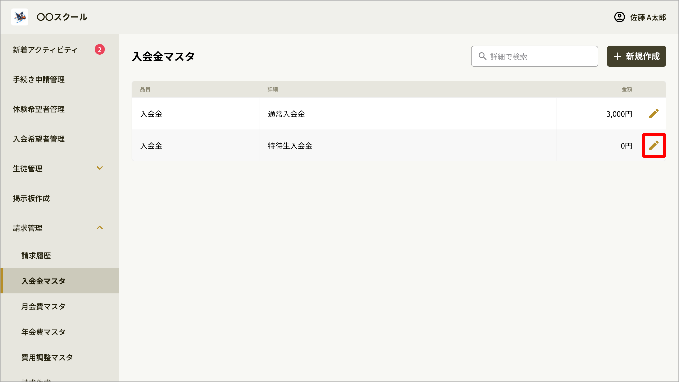Click the 0円 amount cell

coord(598,146)
